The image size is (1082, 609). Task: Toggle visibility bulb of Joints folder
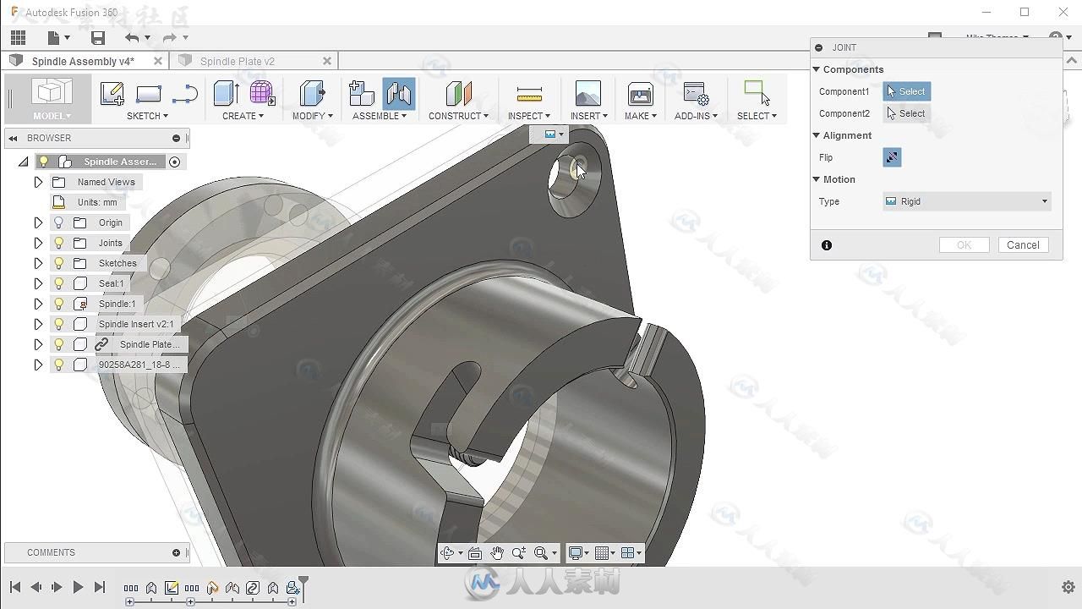pyautogui.click(x=58, y=243)
